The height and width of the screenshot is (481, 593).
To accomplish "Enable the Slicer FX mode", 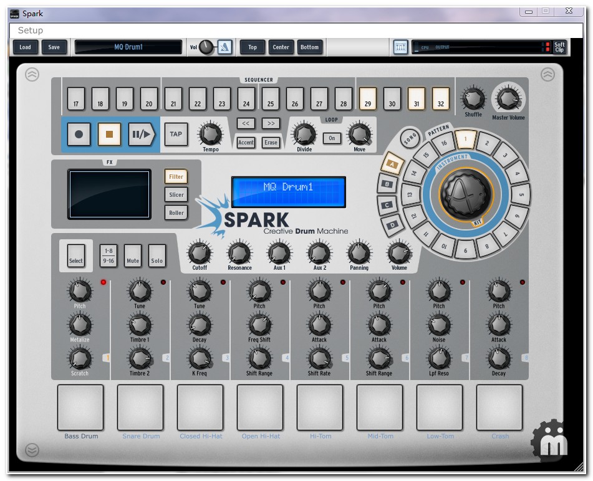I will (176, 194).
